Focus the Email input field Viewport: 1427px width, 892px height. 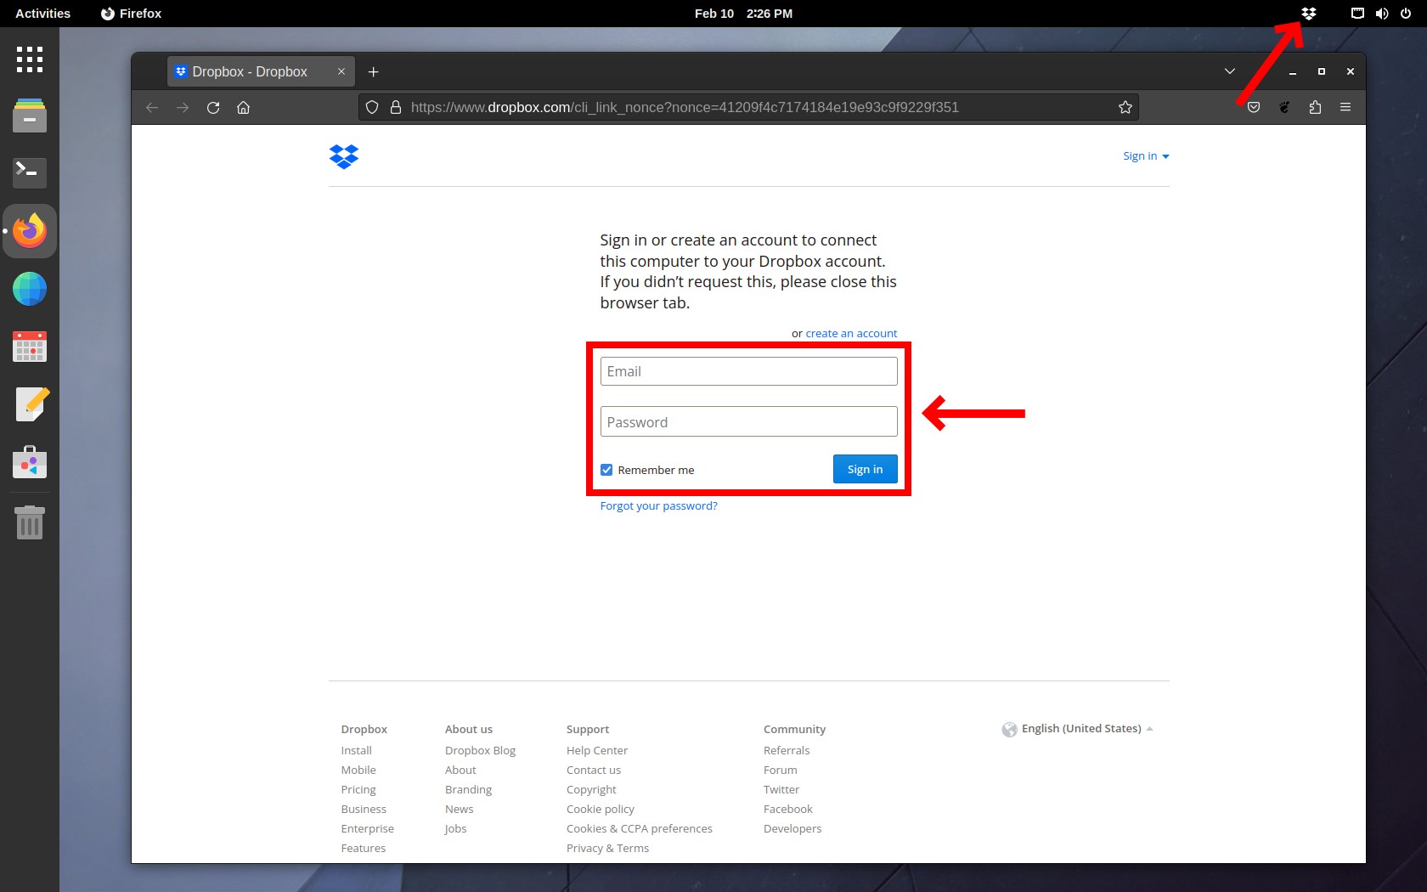pos(748,371)
